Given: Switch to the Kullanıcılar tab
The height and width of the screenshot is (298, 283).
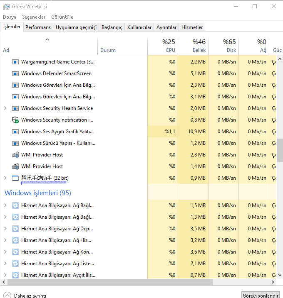Looking at the screenshot, I should click(x=139, y=27).
